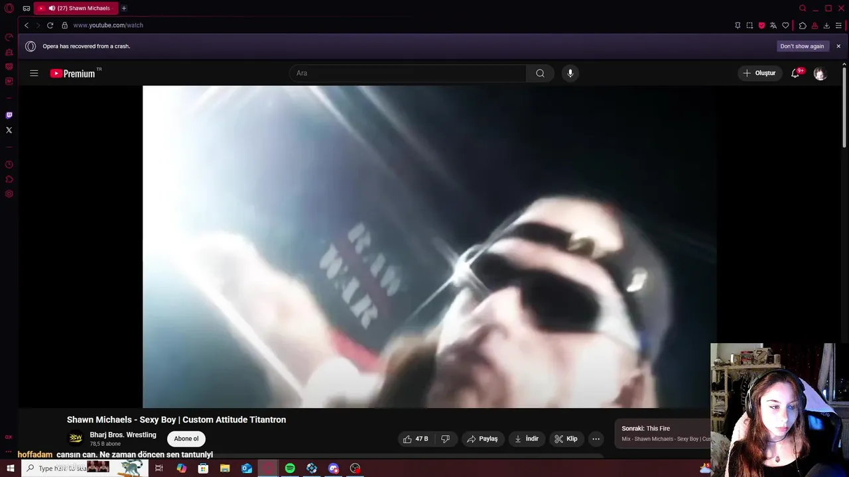
Task: Dismiss the Opera crash recovery banner
Action: coord(838,46)
